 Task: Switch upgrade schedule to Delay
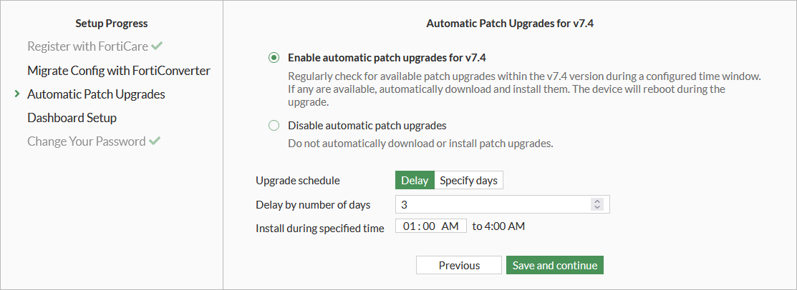coord(415,180)
